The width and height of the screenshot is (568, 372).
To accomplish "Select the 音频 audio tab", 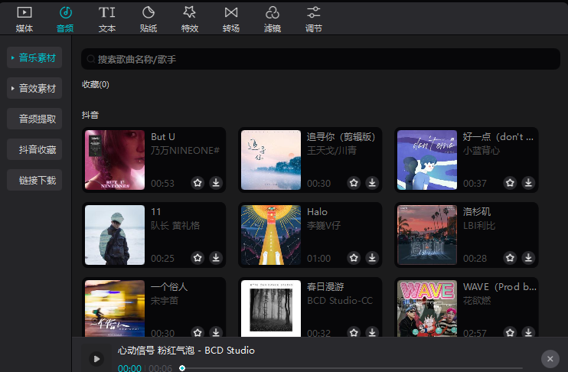I will [65, 20].
